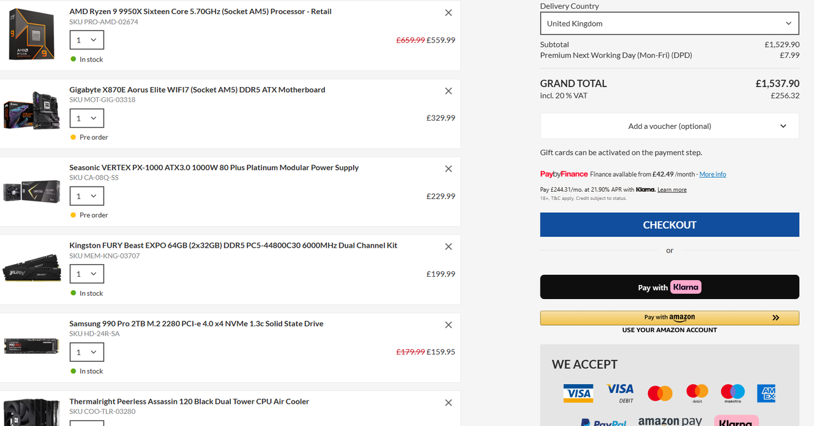Click the Seasonic power supply thumbnail
The height and width of the screenshot is (426, 814).
31,192
